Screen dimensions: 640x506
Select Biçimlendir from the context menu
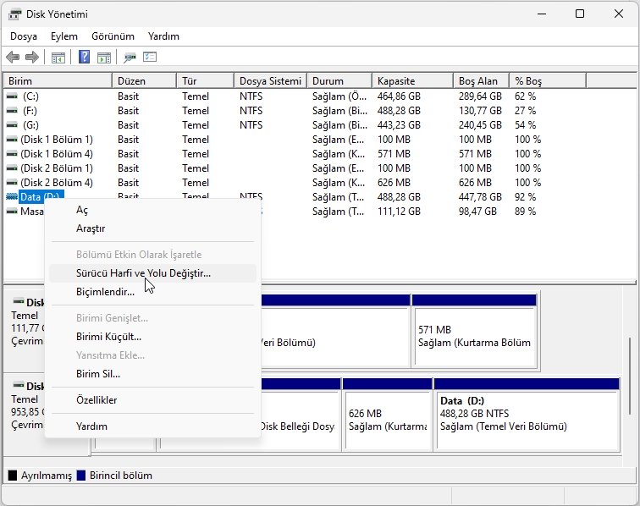[x=105, y=292]
